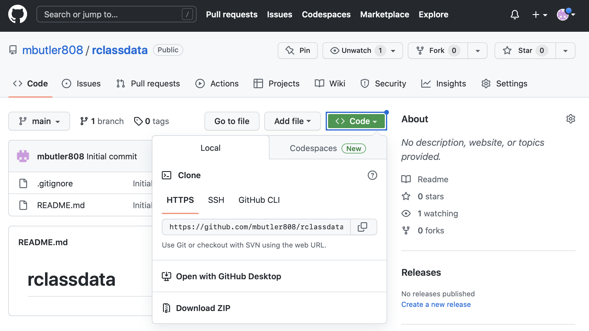Click Create a new release link
This screenshot has width=589, height=331.
pyautogui.click(x=436, y=305)
